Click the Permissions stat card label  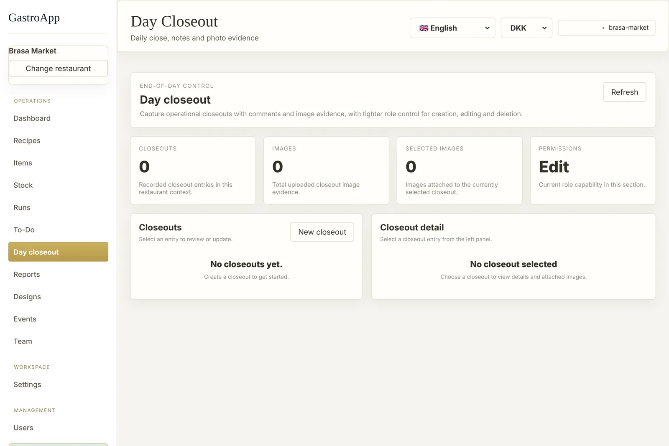(x=560, y=148)
